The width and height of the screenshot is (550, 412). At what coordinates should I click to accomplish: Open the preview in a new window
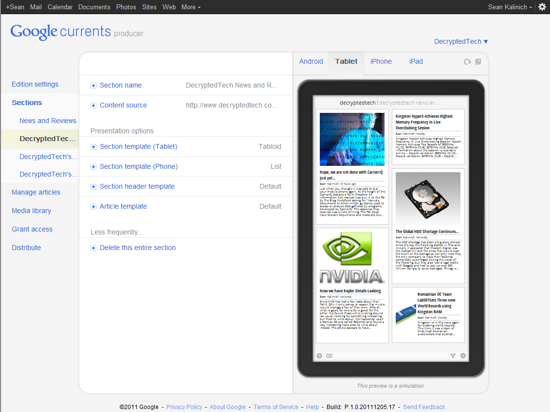[478, 62]
